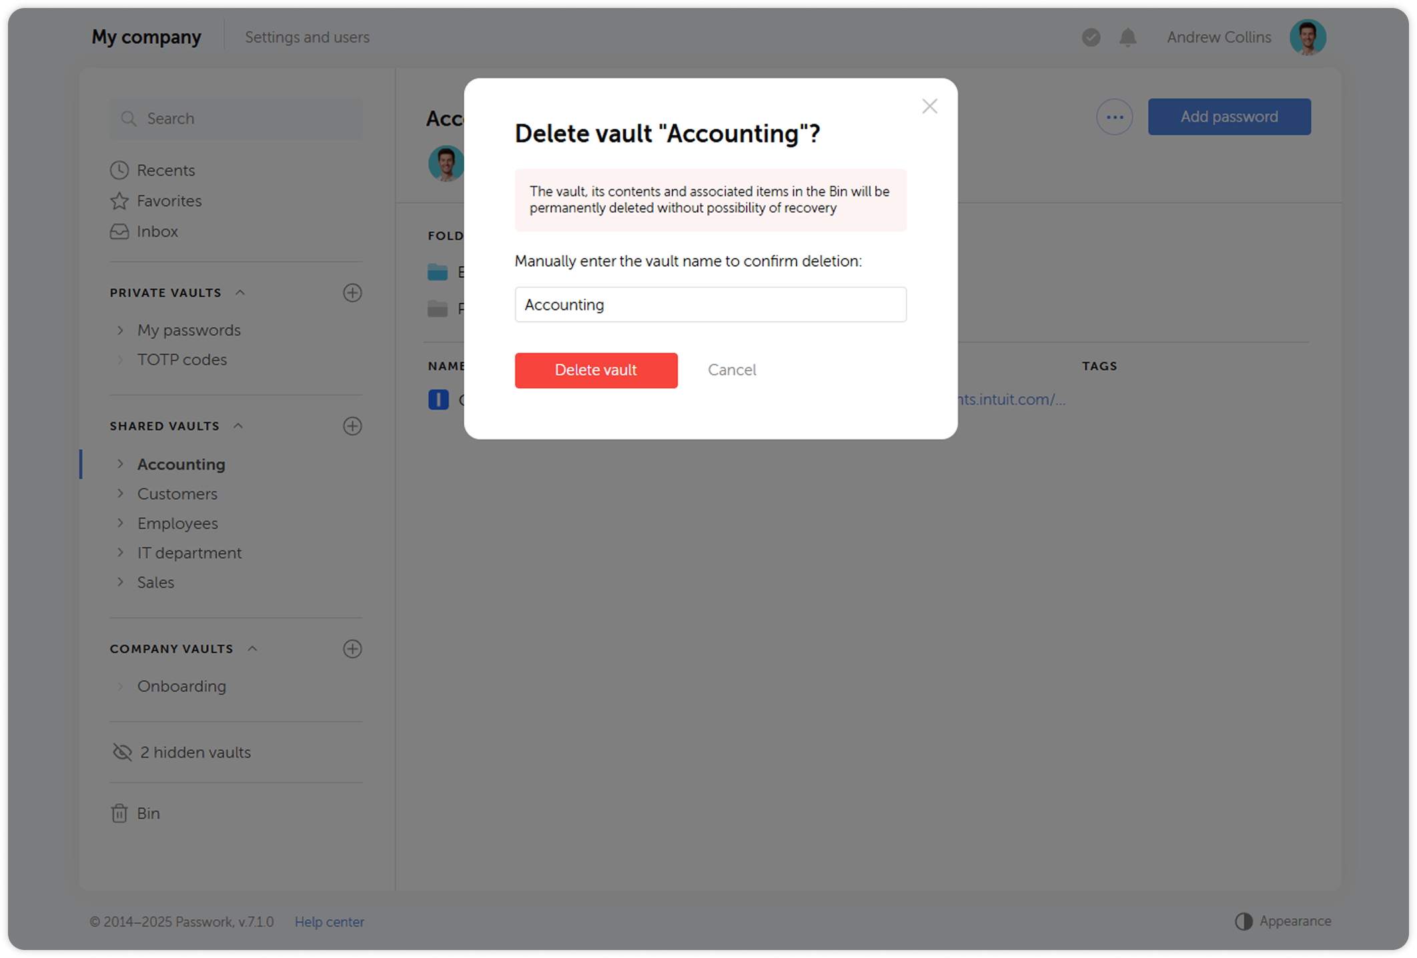Click the search magnifier icon
This screenshot has height=958, width=1417.
[129, 118]
